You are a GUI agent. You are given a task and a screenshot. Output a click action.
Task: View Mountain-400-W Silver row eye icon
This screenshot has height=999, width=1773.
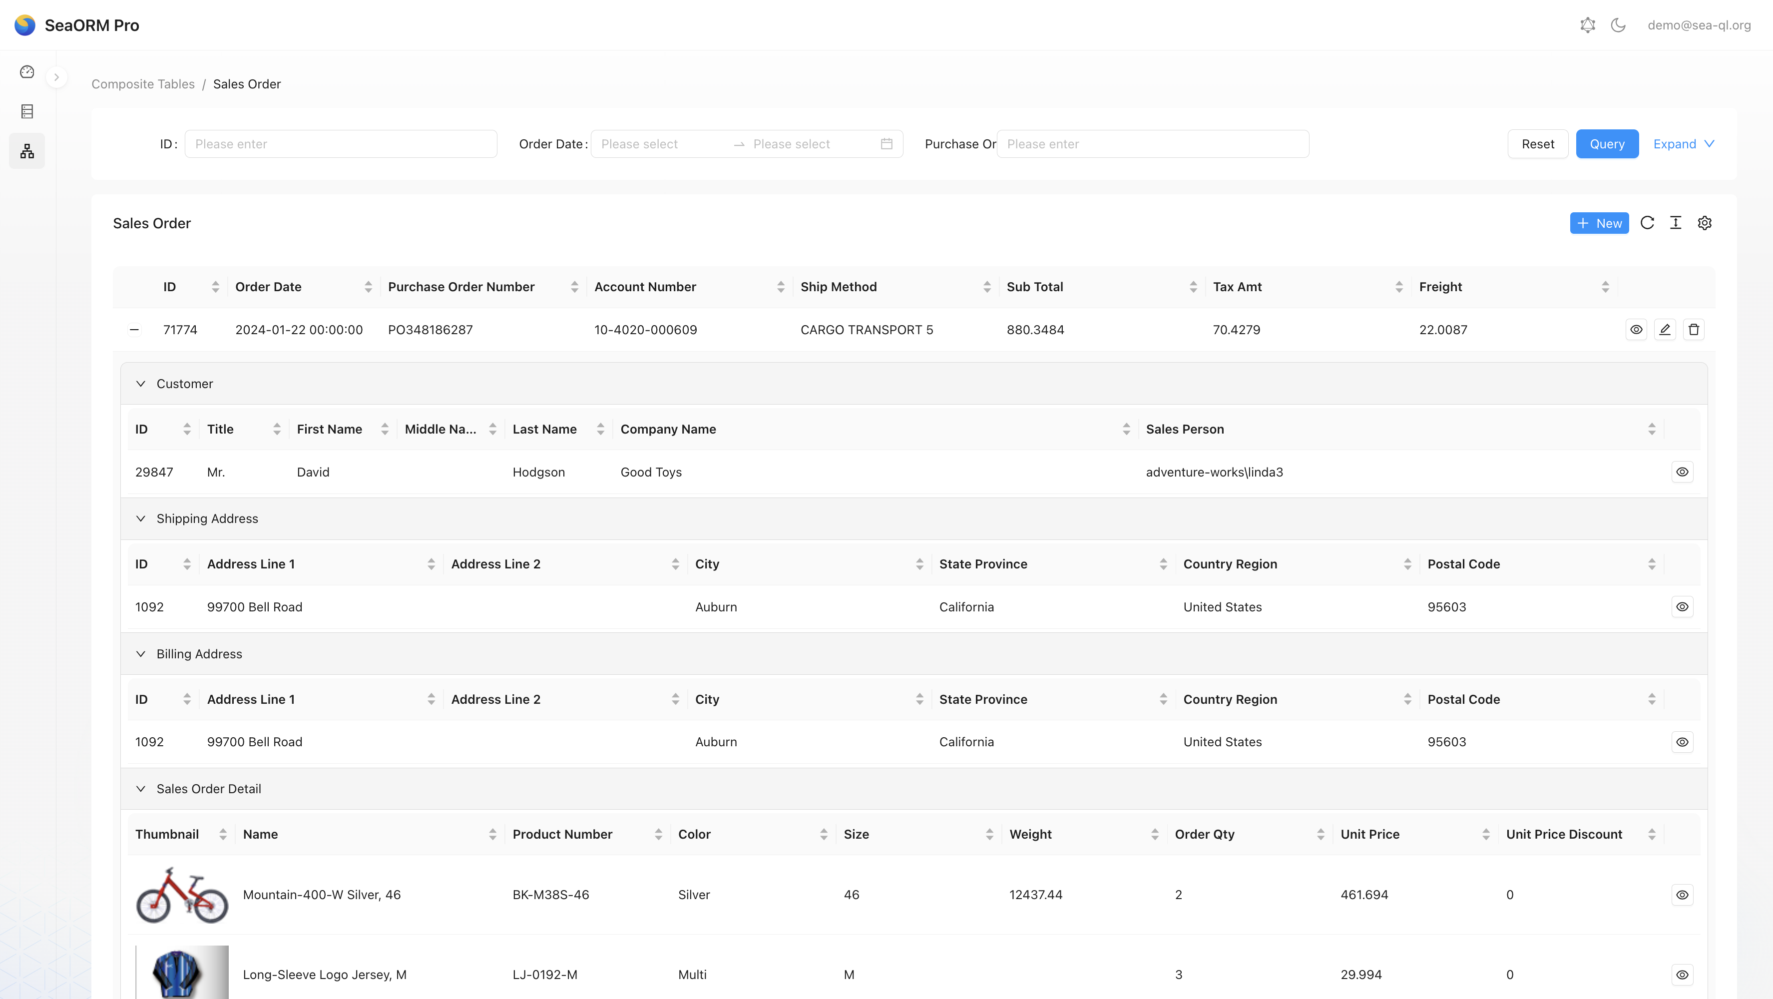(x=1682, y=895)
